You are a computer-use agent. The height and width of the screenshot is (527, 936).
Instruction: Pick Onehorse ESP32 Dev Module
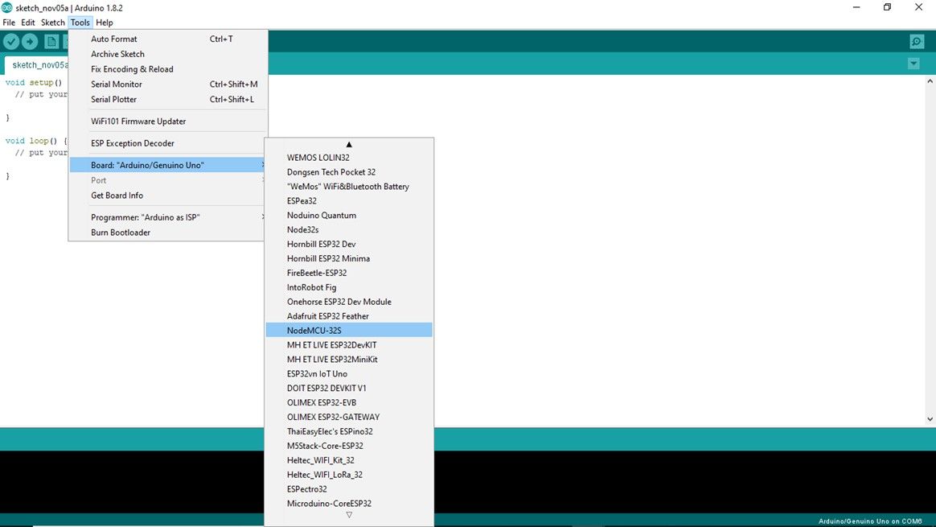pyautogui.click(x=349, y=302)
